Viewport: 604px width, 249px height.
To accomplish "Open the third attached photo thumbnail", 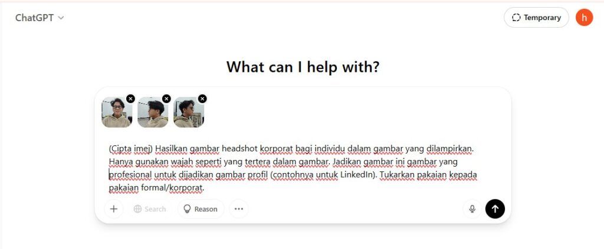I will [188, 112].
